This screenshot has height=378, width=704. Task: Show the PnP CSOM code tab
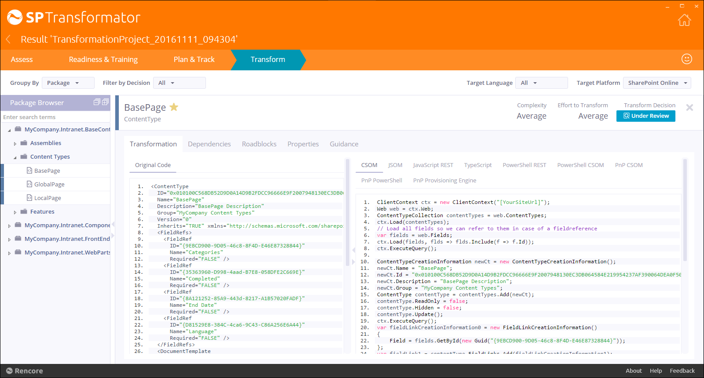pyautogui.click(x=629, y=165)
